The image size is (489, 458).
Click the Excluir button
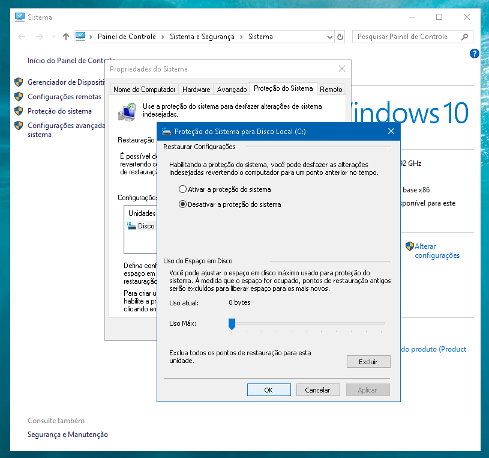click(368, 362)
